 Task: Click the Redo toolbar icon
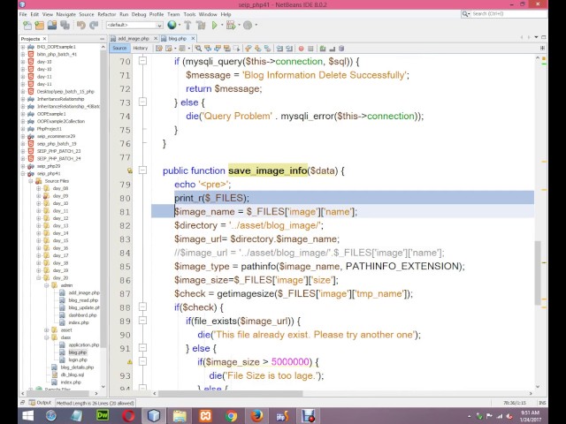(x=94, y=26)
